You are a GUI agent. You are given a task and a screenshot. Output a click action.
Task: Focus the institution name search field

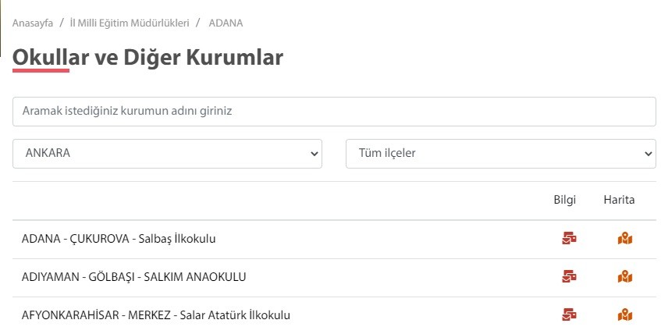point(334,112)
